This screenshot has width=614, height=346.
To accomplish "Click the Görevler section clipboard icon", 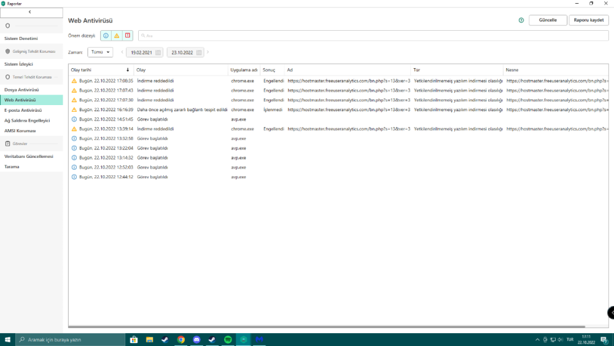I will point(7,144).
